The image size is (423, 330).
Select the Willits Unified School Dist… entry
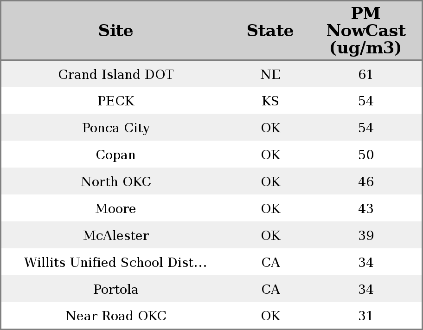[x=115, y=263]
